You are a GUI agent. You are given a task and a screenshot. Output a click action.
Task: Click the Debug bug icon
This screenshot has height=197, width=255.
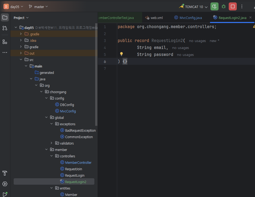224,7
